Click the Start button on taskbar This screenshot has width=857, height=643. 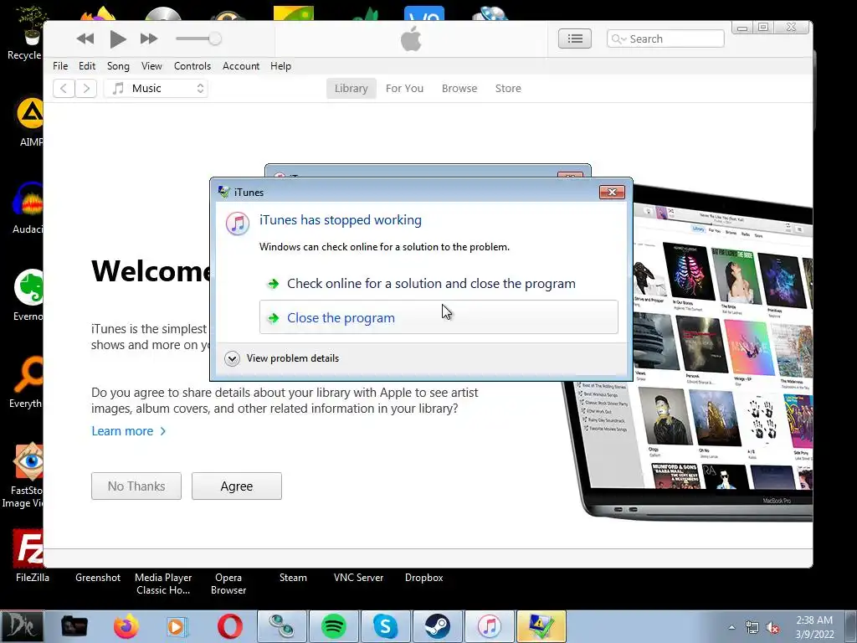22,626
